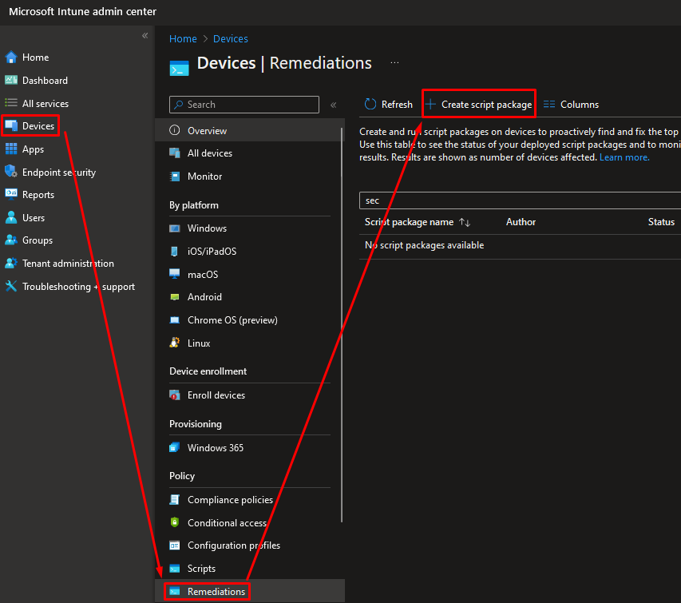681x603 pixels.
Task: Open the ellipsis menu beside Remediations title
Action: coord(394,62)
